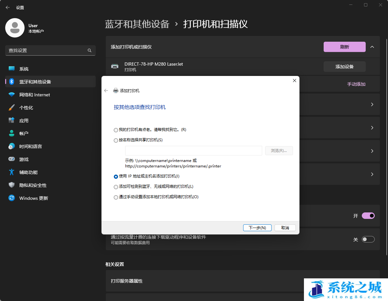Click the Accounts person icon
The image size is (388, 301).
tap(12, 134)
